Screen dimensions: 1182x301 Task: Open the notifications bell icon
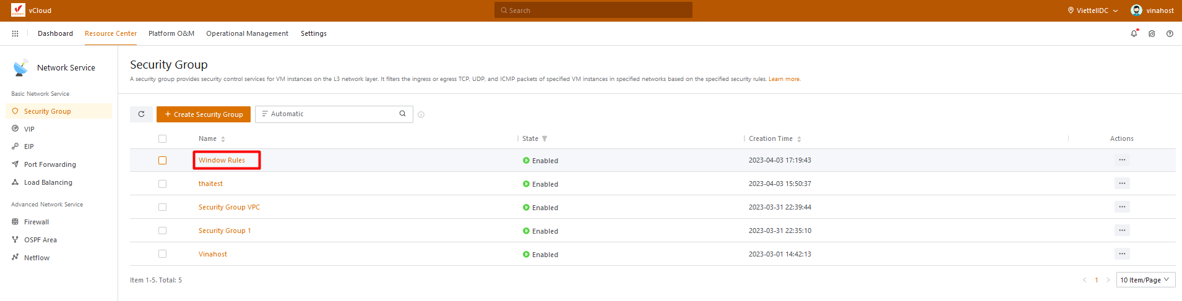click(1134, 34)
